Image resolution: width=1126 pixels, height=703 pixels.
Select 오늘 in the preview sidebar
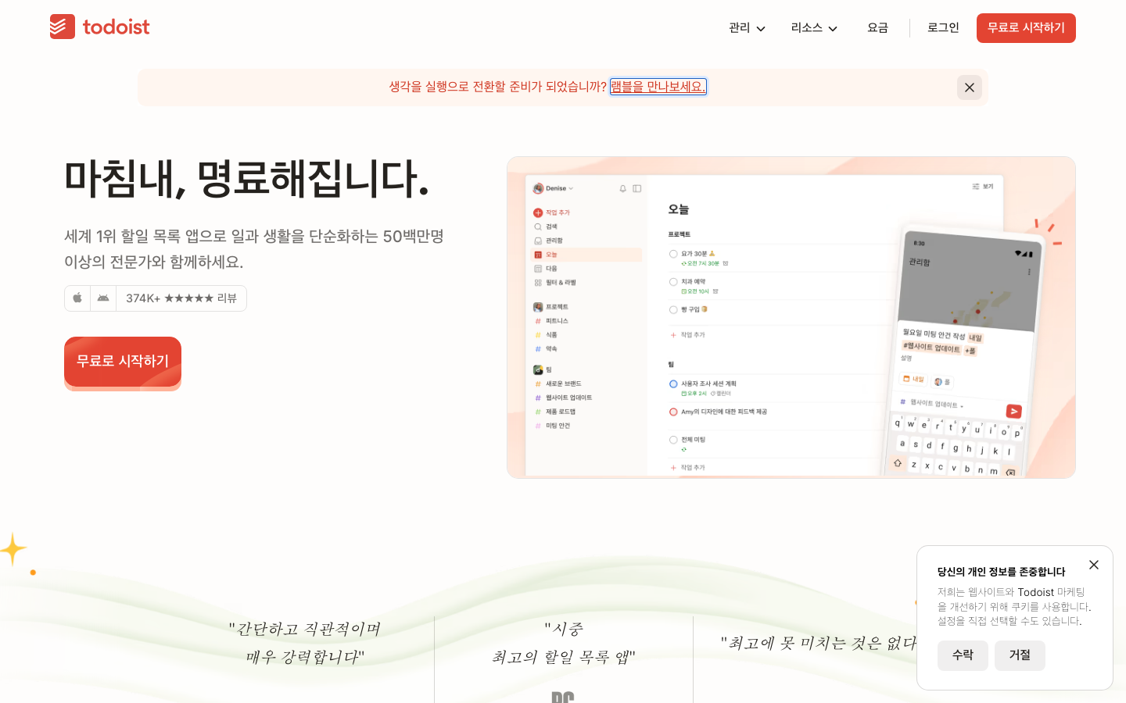click(x=586, y=255)
